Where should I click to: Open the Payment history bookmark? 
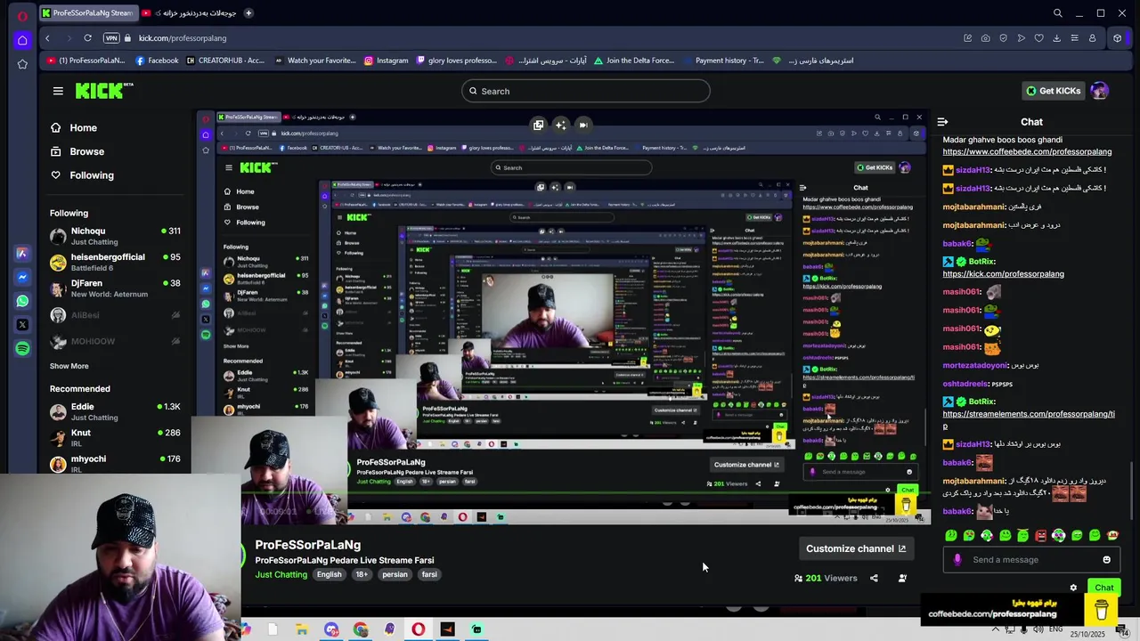tap(723, 61)
